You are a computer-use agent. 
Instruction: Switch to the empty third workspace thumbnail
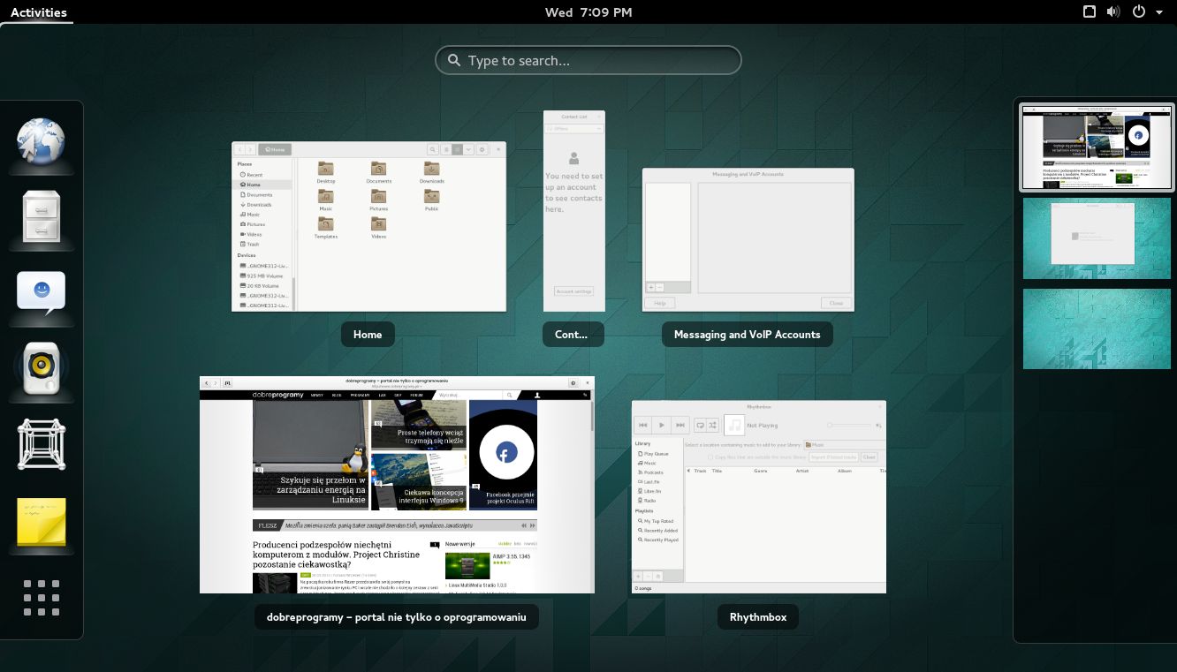click(1096, 329)
